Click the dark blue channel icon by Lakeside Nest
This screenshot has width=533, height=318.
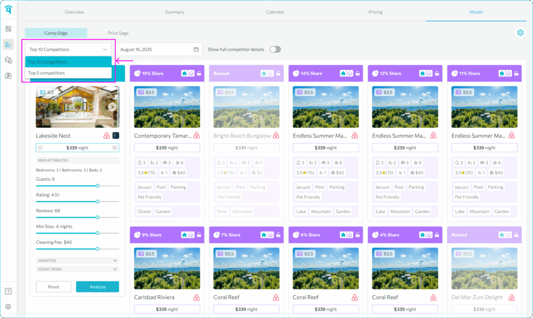tap(116, 136)
